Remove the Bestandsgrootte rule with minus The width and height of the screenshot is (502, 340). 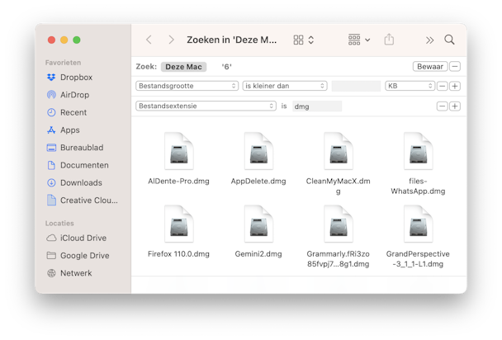click(x=442, y=86)
